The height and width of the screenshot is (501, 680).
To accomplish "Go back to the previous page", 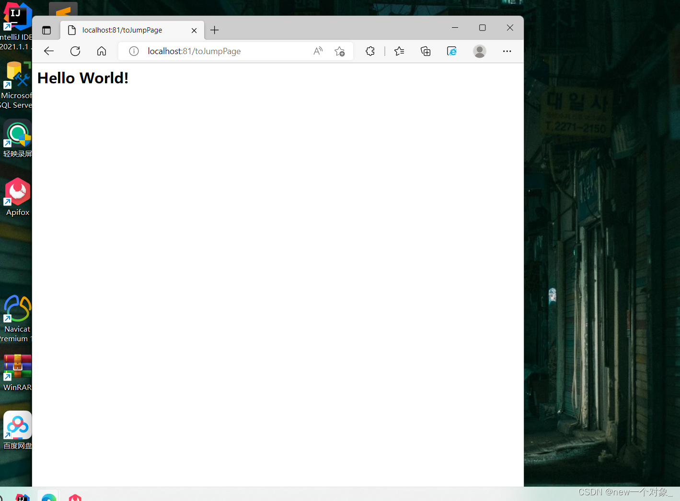I will 49,51.
